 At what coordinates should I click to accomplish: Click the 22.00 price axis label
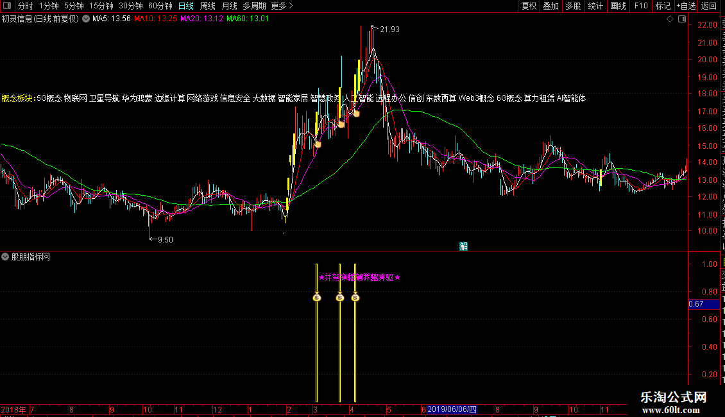pyautogui.click(x=708, y=25)
